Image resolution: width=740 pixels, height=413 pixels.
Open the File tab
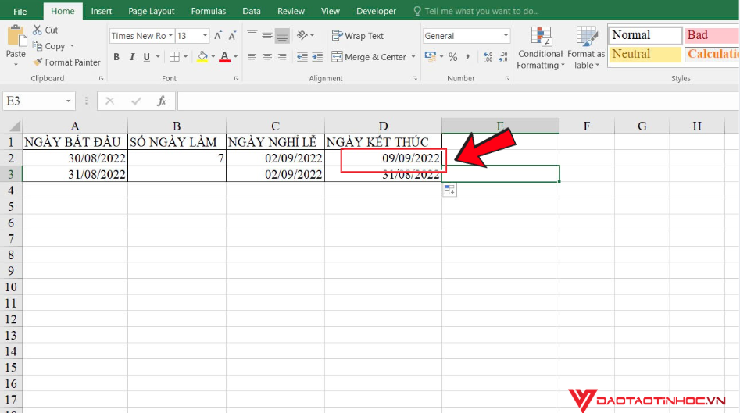[20, 11]
